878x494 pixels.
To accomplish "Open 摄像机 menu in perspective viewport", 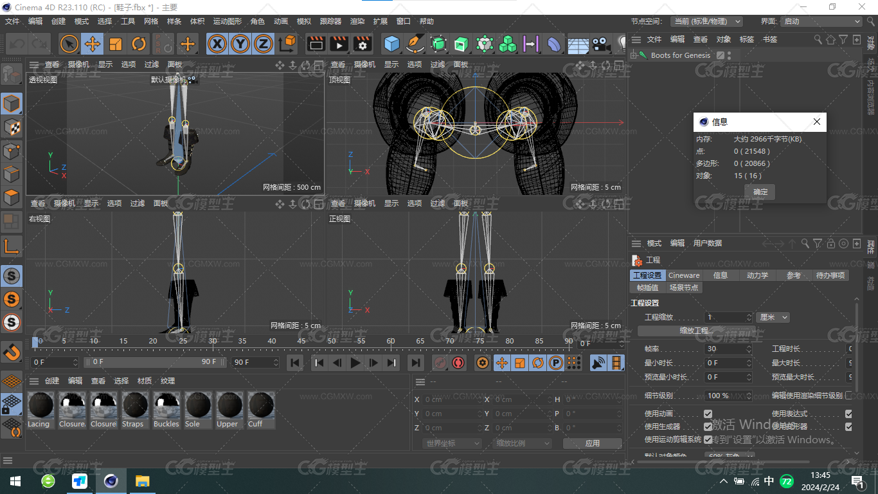I will pos(78,64).
